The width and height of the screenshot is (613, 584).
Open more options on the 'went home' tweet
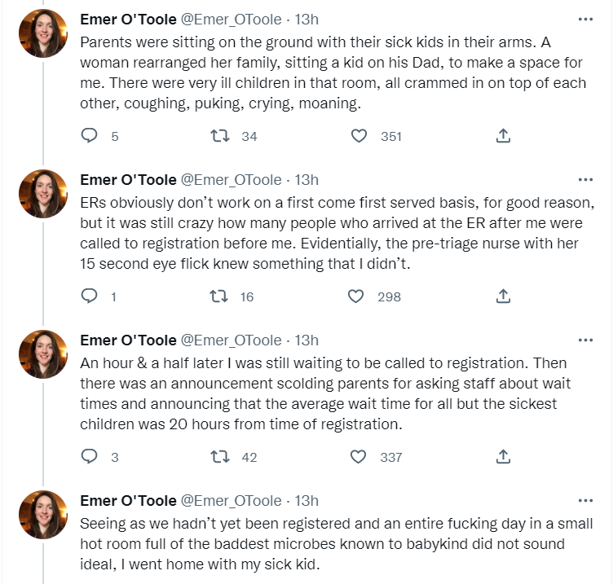pos(585,500)
